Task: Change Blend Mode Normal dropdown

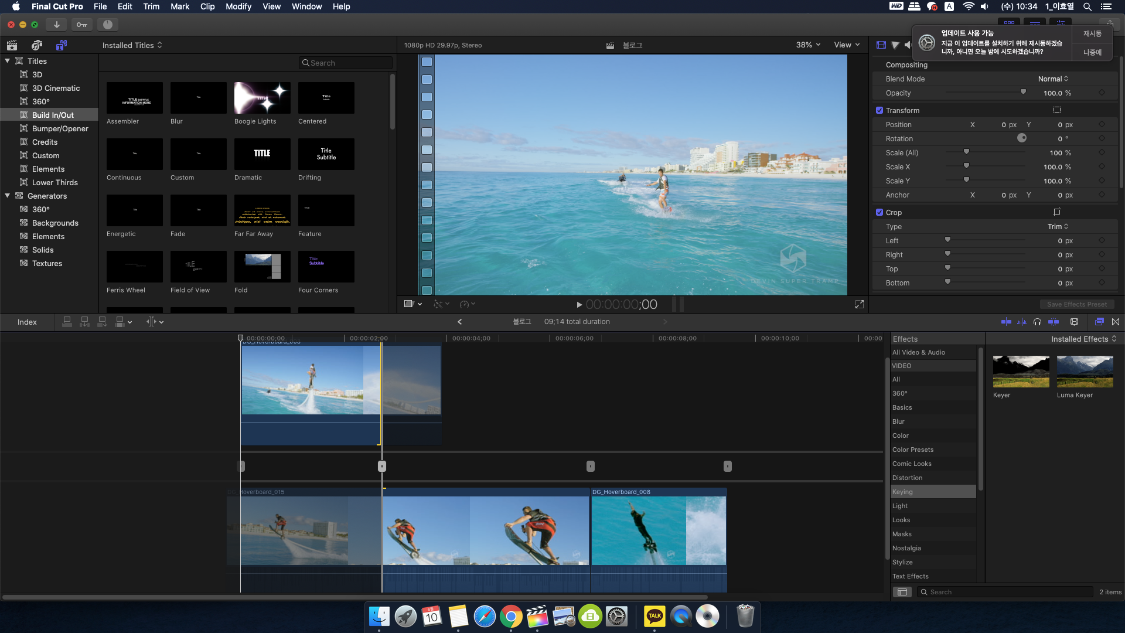Action: (1053, 79)
